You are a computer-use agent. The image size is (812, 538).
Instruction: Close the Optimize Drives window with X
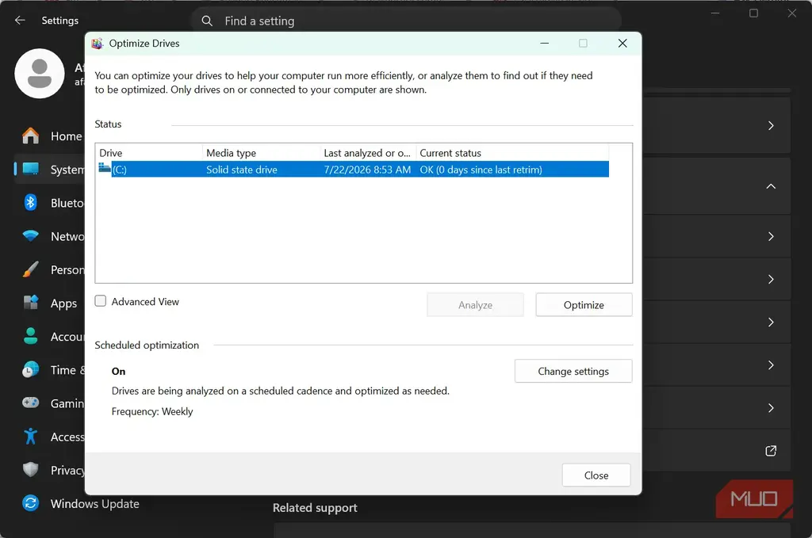622,44
